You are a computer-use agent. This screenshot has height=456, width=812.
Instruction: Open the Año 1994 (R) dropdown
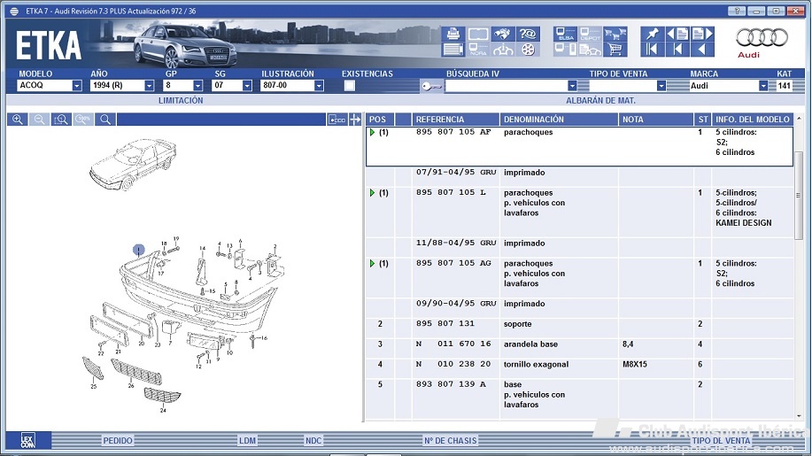[149, 85]
